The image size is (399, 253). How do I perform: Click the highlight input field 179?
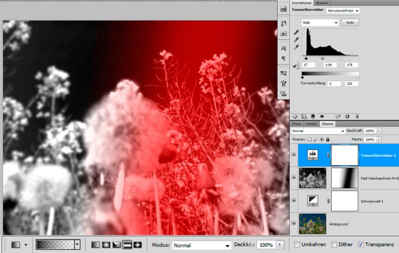click(x=351, y=65)
